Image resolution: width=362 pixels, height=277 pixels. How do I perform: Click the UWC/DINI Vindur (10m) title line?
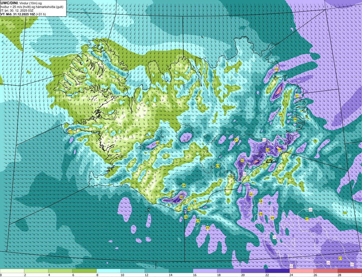coord(21,3)
